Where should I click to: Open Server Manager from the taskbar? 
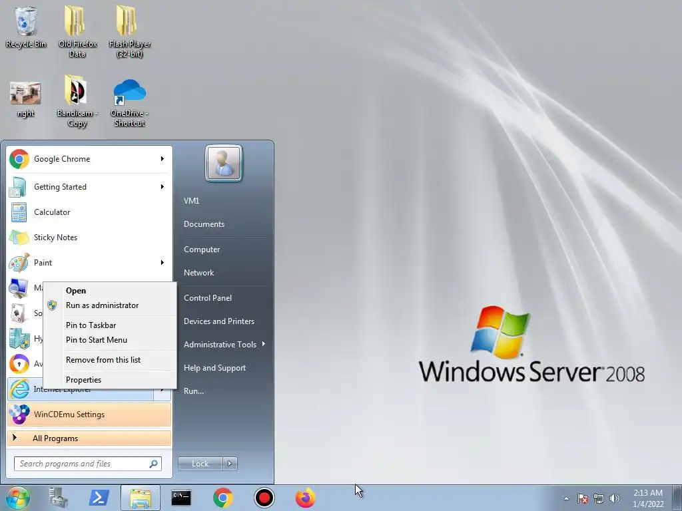pos(59,498)
